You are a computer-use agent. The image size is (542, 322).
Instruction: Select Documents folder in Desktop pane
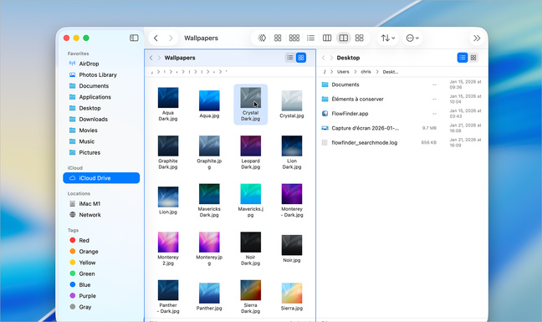[x=402, y=84]
